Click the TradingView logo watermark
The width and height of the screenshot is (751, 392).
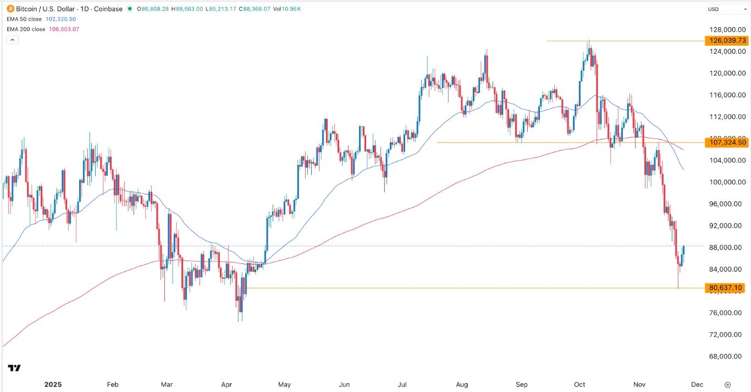[x=14, y=368]
